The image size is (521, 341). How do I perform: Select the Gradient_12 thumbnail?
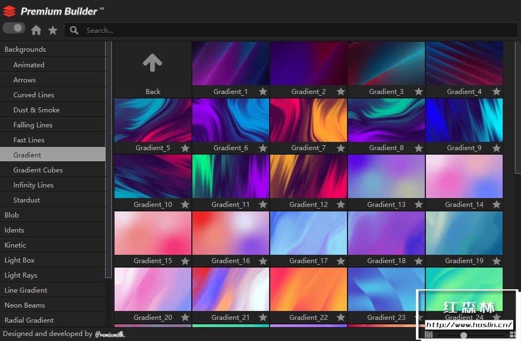309,176
